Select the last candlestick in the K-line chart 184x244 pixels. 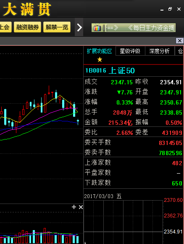point(78,121)
